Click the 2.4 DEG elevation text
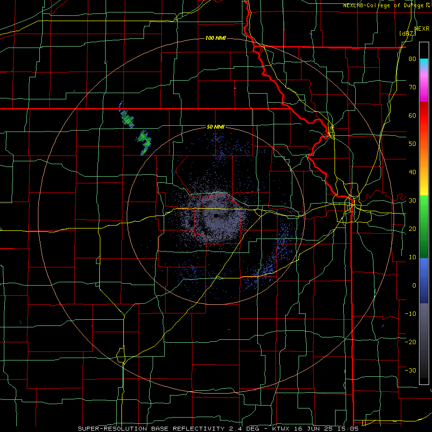This screenshot has width=432, height=432. coord(245,429)
